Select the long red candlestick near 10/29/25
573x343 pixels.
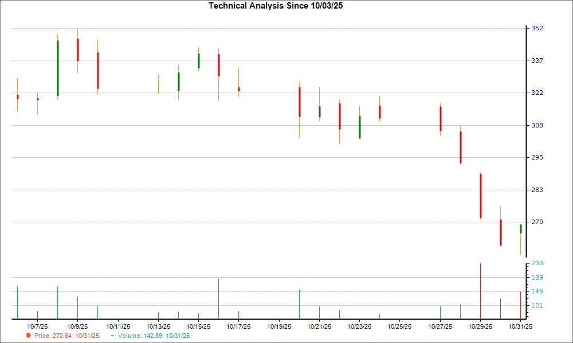(481, 194)
